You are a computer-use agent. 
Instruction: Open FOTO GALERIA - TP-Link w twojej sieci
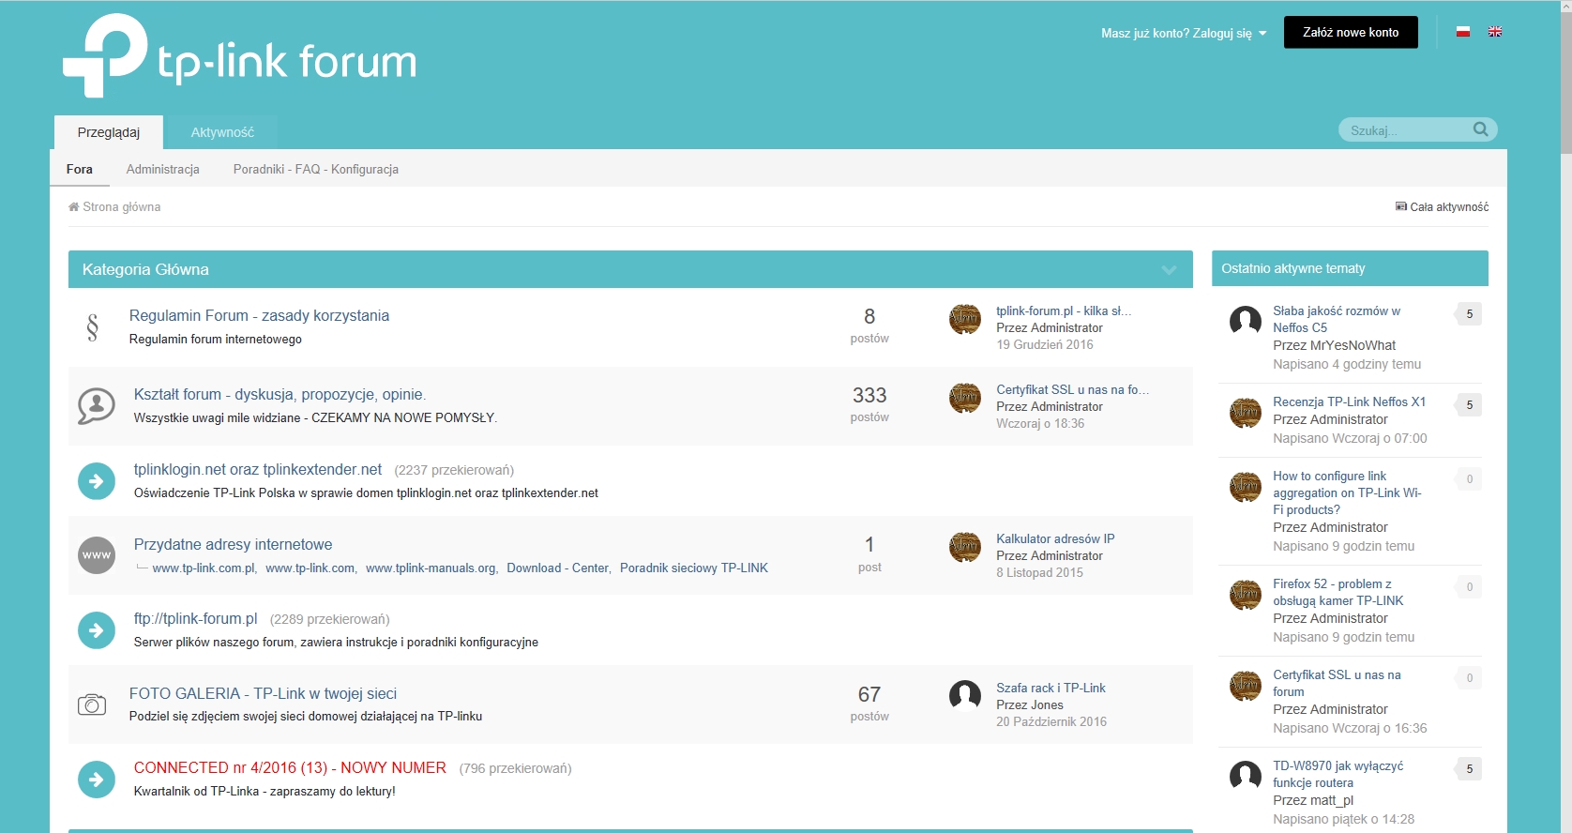click(263, 693)
